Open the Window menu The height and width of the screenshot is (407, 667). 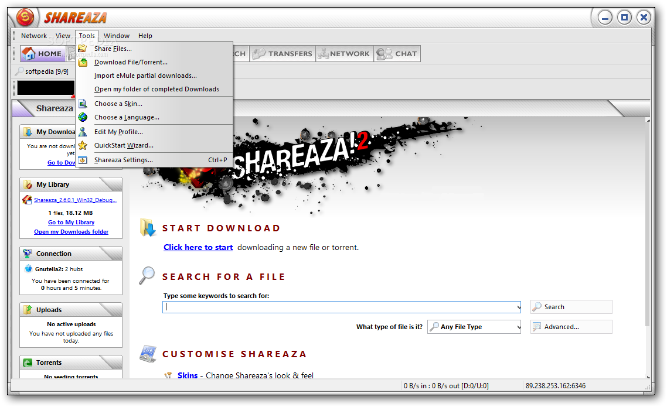pyautogui.click(x=117, y=36)
